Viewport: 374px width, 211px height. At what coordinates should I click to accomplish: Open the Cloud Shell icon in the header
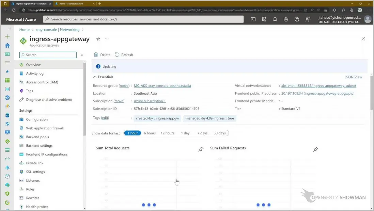253,19
